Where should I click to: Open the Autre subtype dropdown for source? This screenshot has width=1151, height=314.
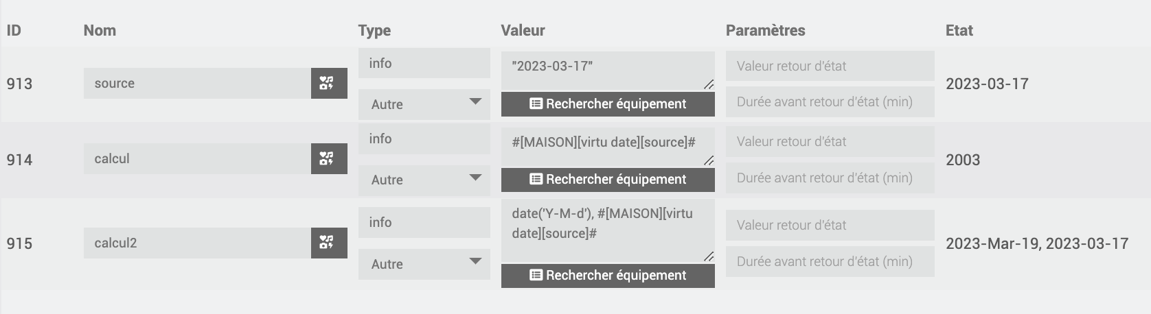pos(424,104)
